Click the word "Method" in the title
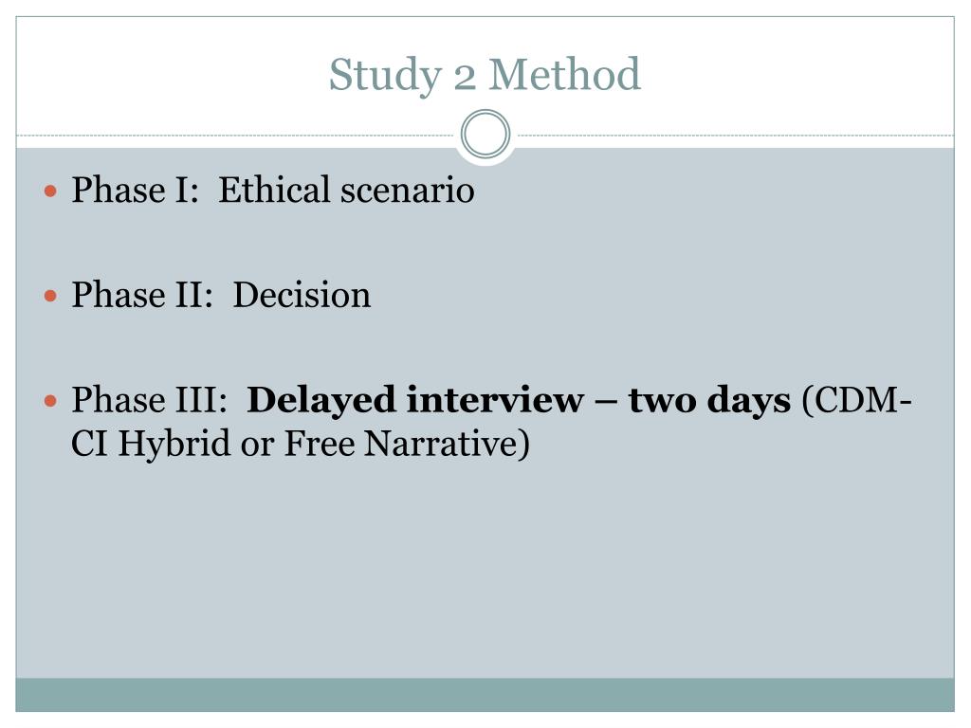 tap(565, 74)
